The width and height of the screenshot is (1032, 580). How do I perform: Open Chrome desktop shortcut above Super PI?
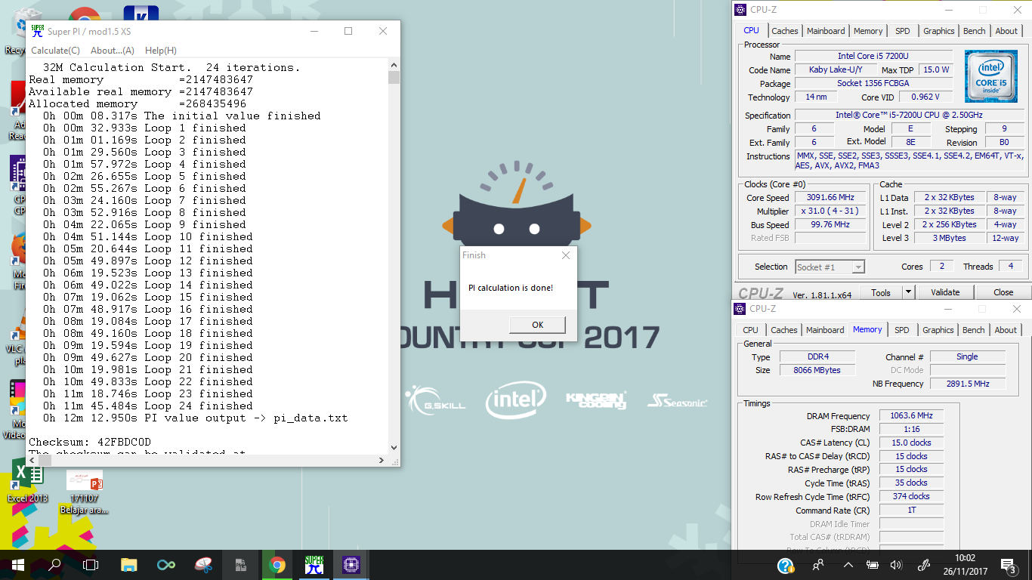(85, 14)
